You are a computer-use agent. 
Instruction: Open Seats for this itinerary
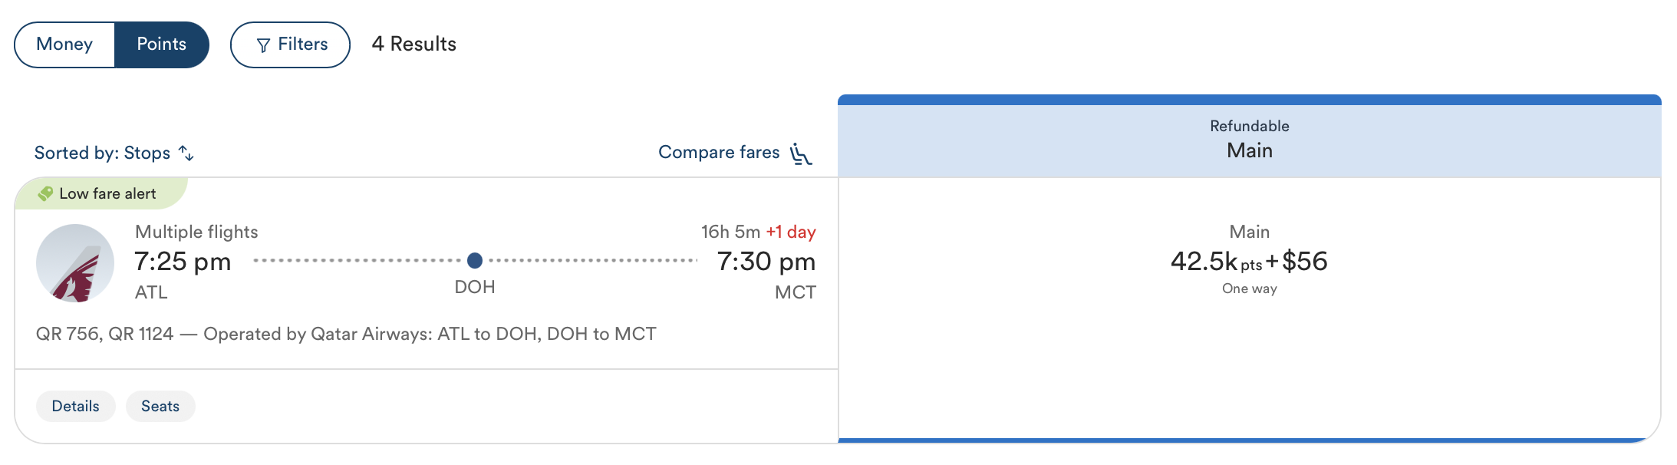160,406
